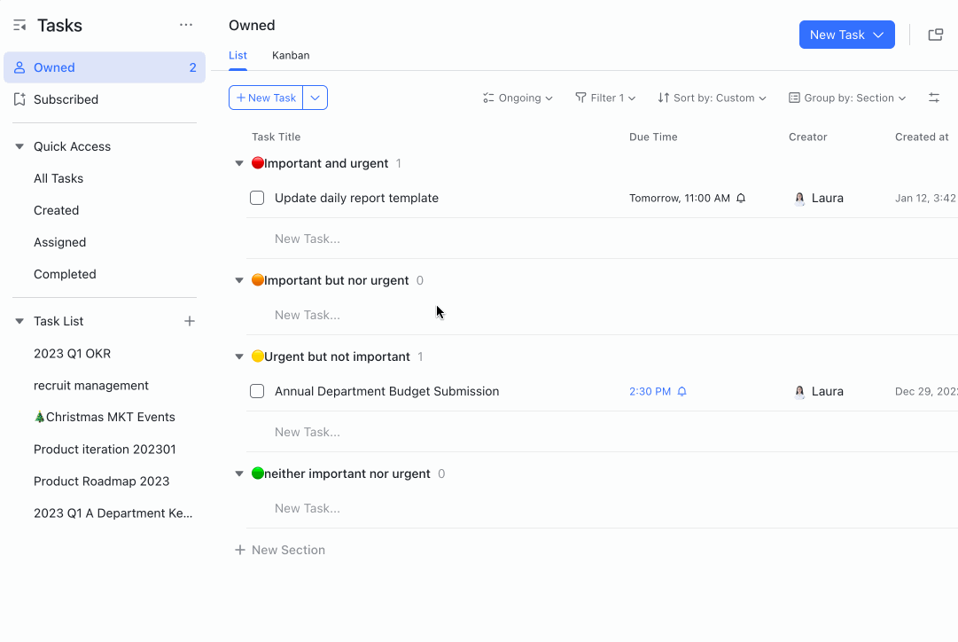Open the Ongoing status dropdown
This screenshot has width=958, height=642.
pyautogui.click(x=518, y=98)
